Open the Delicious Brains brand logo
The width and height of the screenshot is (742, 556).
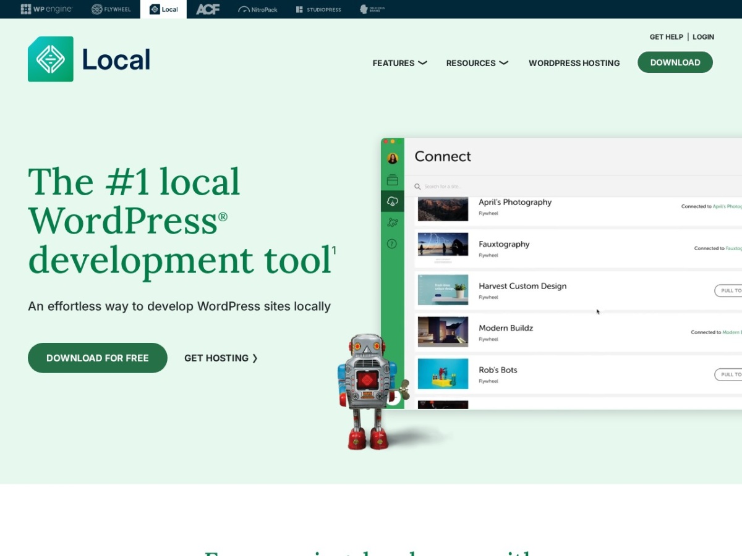(372, 9)
